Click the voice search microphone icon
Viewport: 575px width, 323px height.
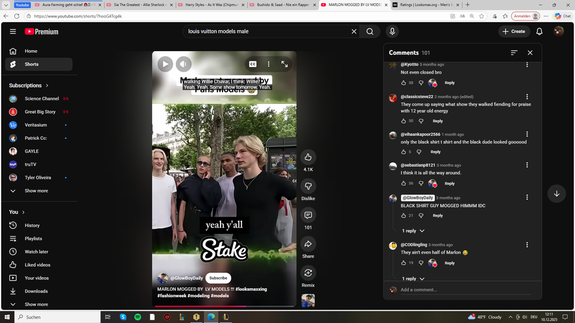click(x=392, y=31)
